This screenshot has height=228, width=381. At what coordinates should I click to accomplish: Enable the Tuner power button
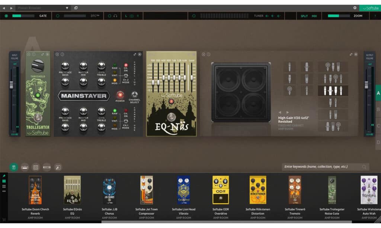193,16
